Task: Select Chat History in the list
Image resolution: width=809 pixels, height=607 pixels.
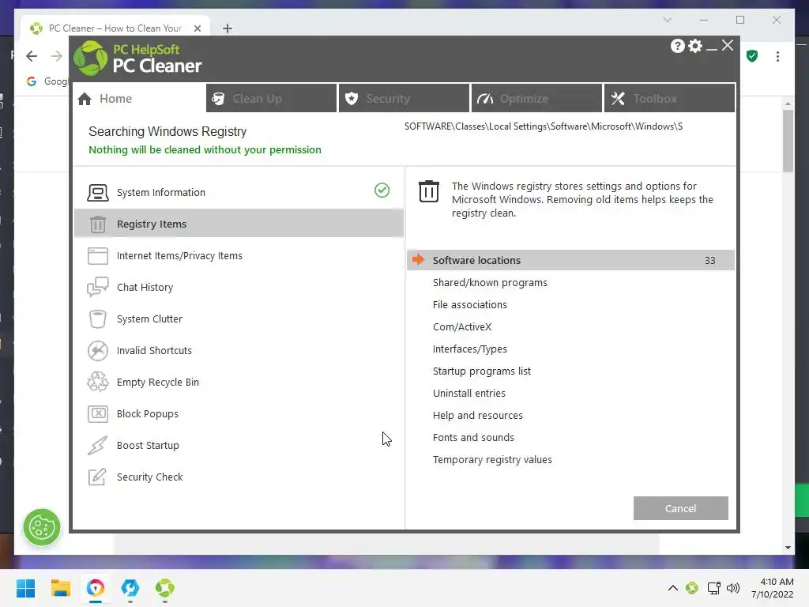Action: coord(239,287)
